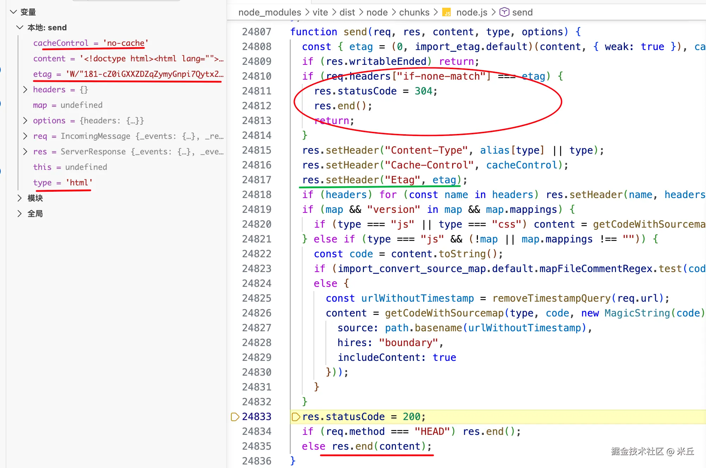706x468 pixels.
Task: Click line number 24810 gutter
Action: (257, 76)
